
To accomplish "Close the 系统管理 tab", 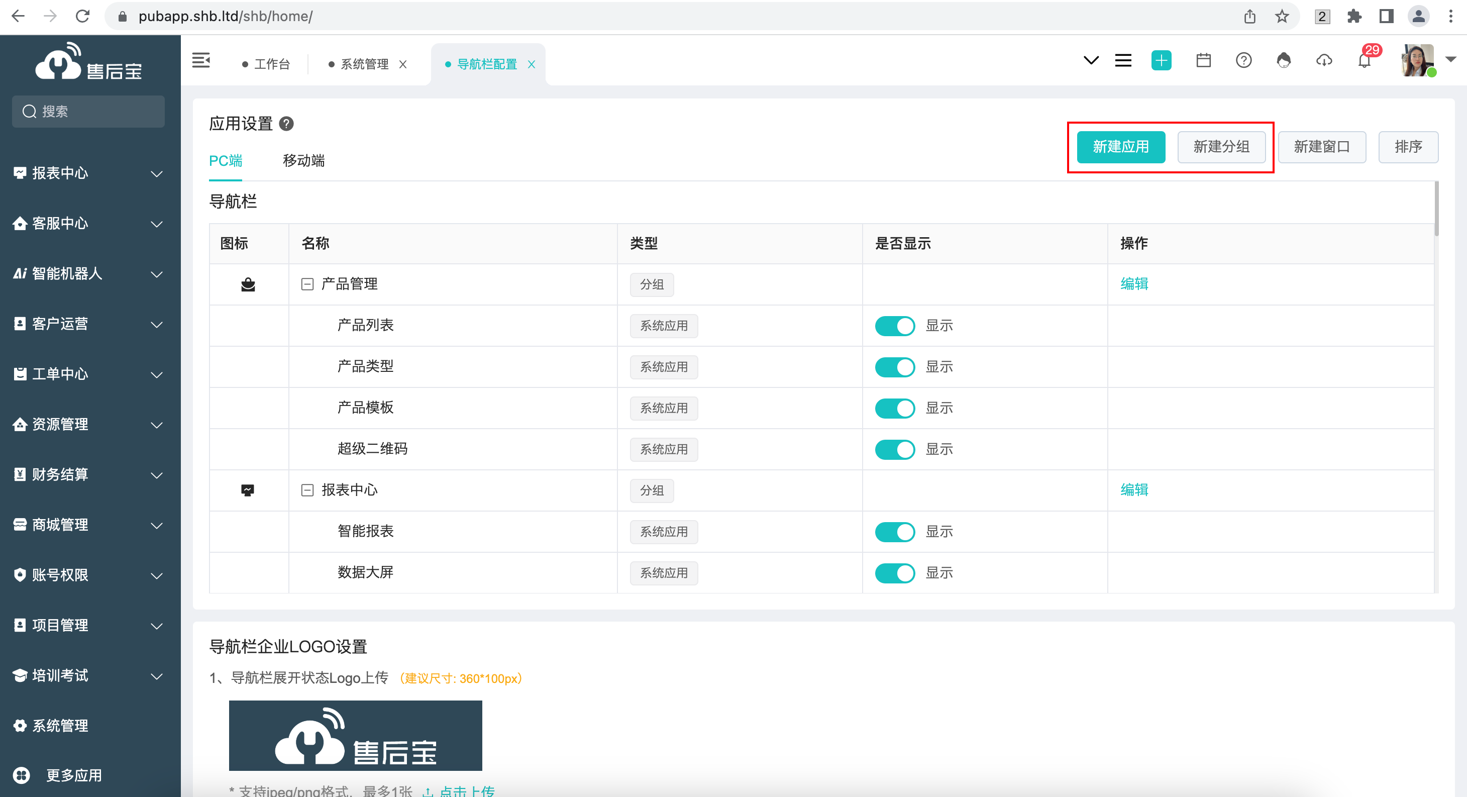I will pos(402,64).
